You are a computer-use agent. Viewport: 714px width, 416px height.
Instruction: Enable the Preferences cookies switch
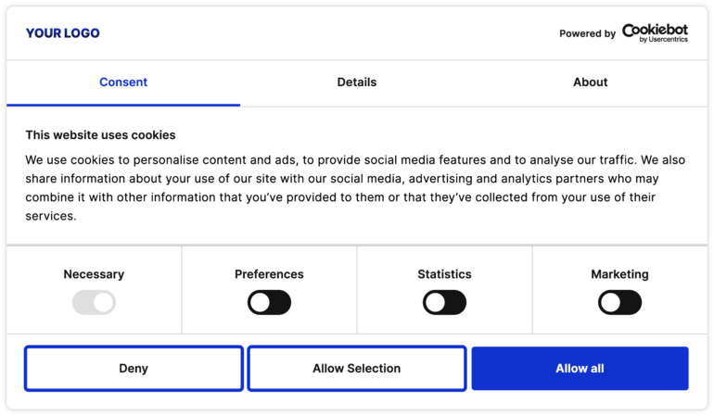point(269,302)
